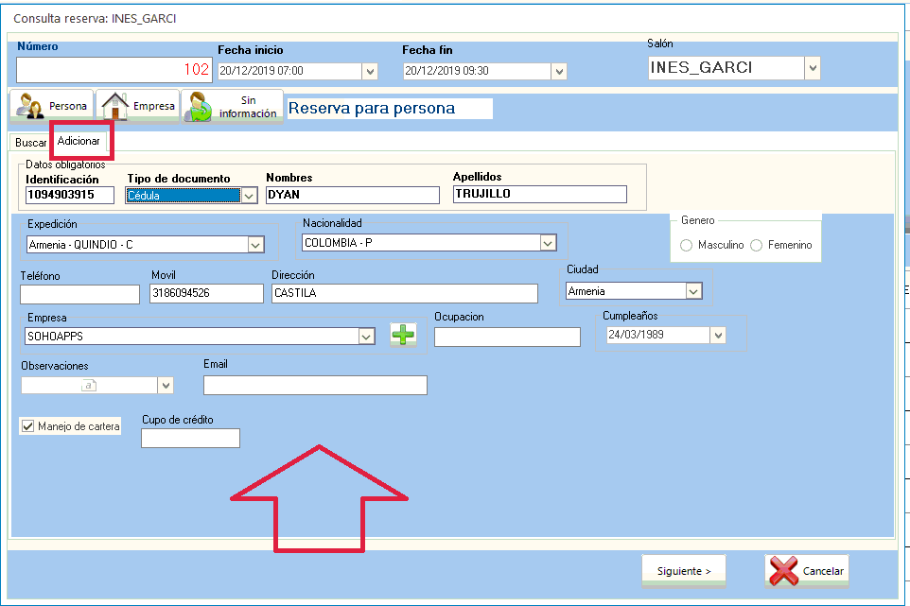Choose the Sin información option
Image resolution: width=910 pixels, height=606 pixels.
(x=234, y=107)
